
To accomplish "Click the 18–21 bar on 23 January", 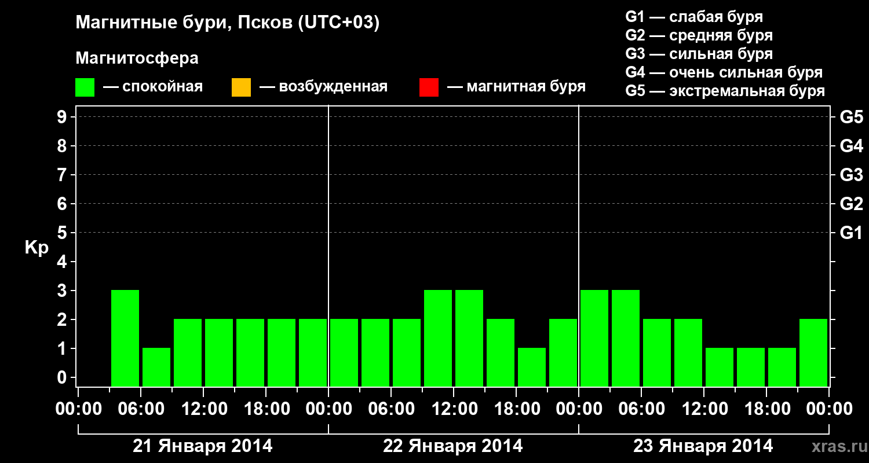I will click(x=782, y=367).
